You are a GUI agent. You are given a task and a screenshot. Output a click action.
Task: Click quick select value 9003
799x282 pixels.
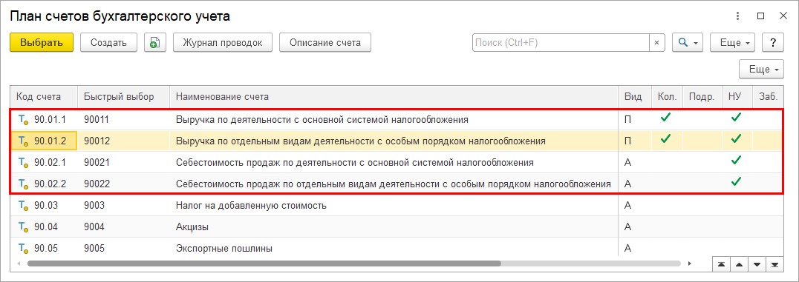pyautogui.click(x=94, y=205)
